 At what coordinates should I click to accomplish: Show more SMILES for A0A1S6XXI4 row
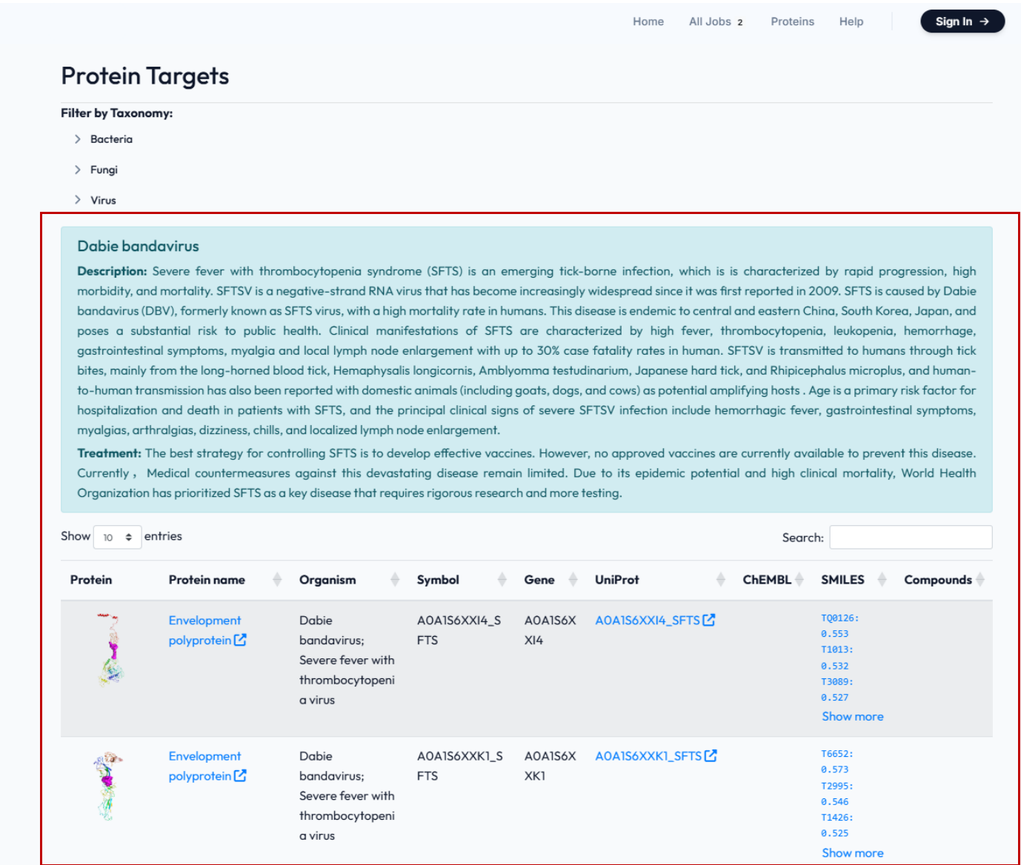tap(853, 717)
